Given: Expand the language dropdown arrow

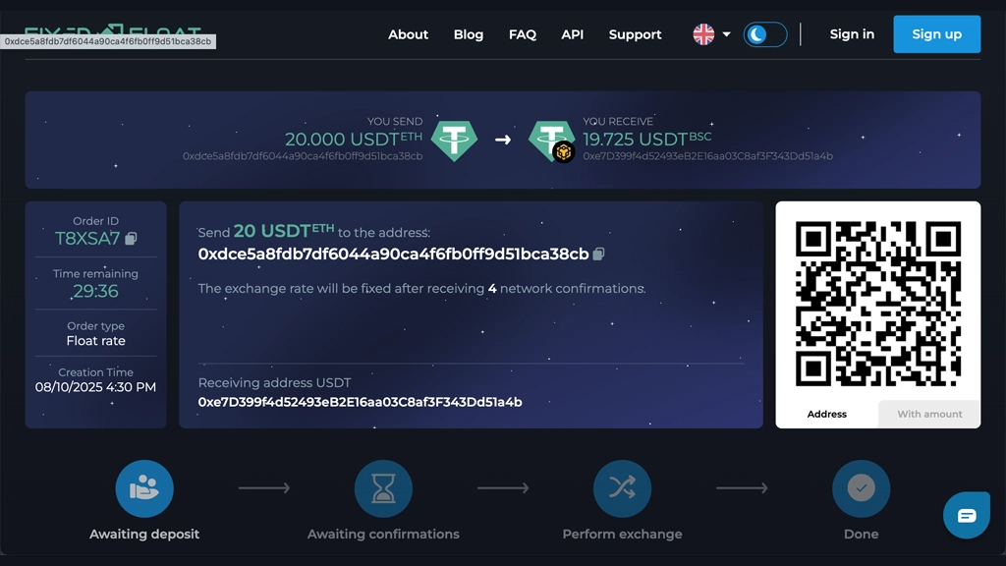Looking at the screenshot, I should pos(726,34).
